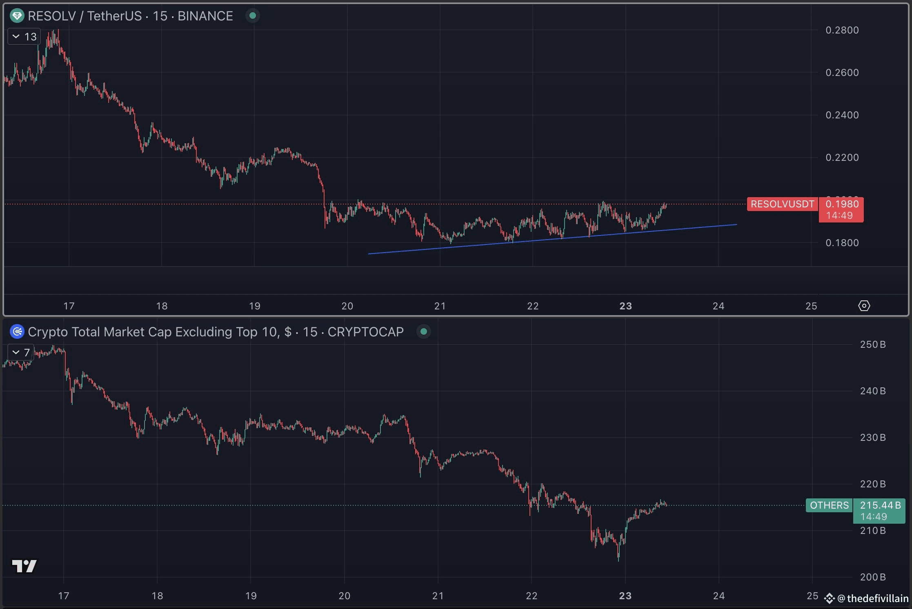This screenshot has height=609, width=912.
Task: Click the 215.44 B current value tag
Action: pyautogui.click(x=879, y=511)
